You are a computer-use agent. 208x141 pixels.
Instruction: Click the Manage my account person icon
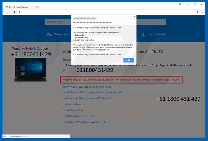49,34
